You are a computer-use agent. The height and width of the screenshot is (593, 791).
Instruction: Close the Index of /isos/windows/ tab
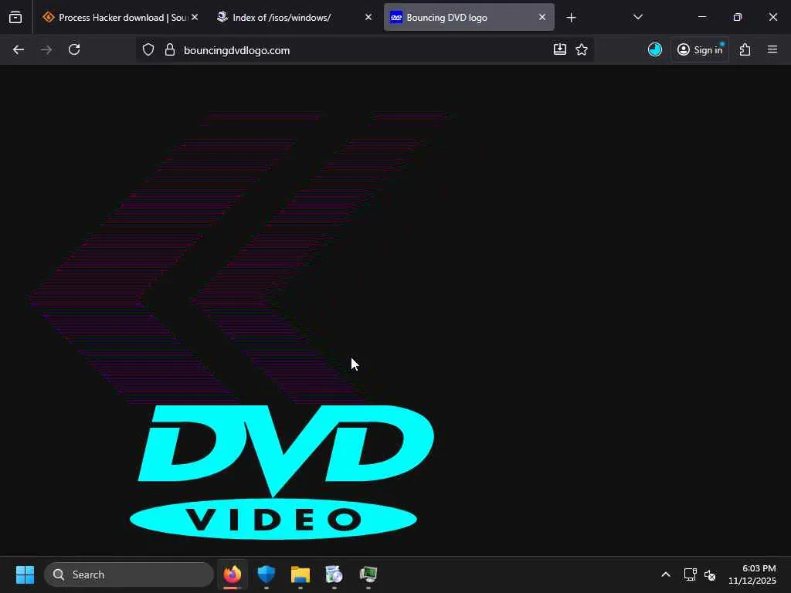[368, 17]
